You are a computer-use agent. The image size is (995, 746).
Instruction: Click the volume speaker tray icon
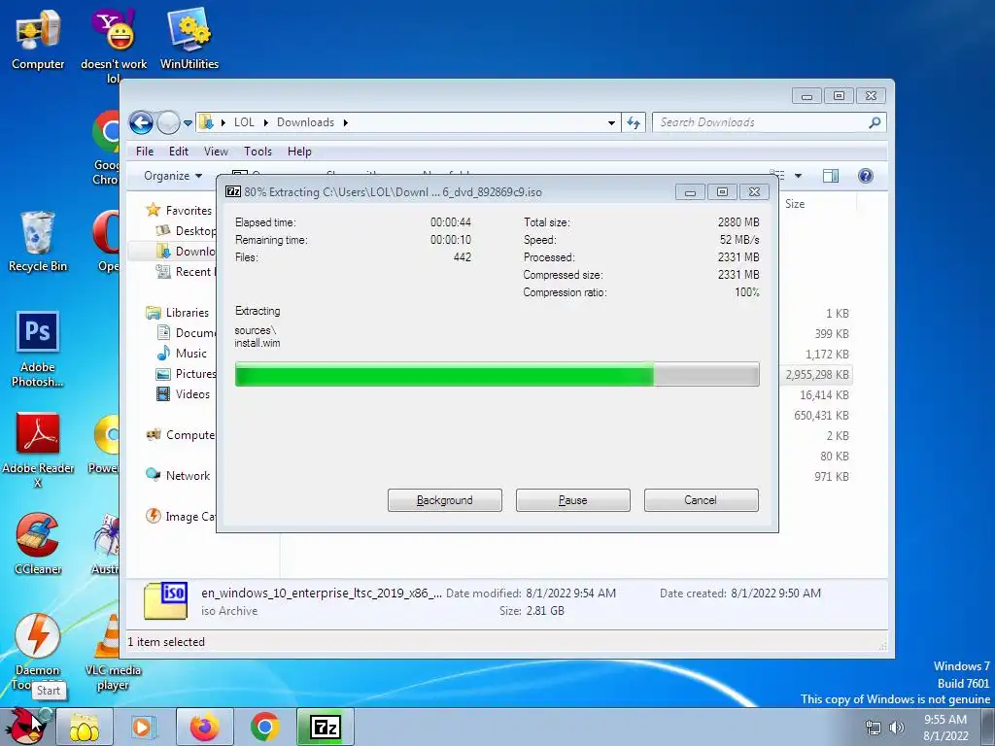[897, 728]
